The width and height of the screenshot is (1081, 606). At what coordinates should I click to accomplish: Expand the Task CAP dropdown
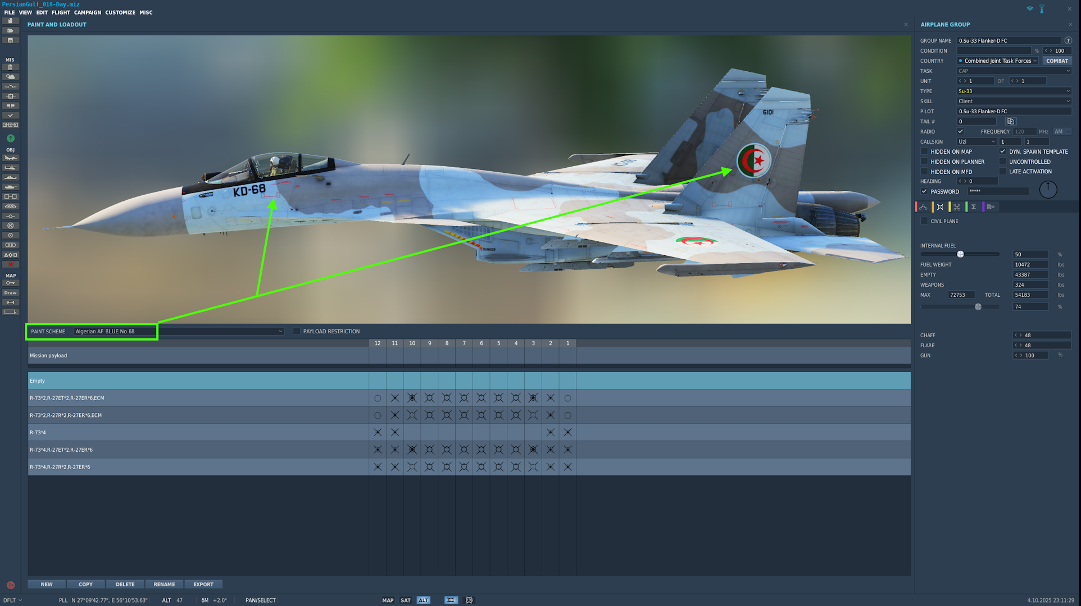tap(1014, 71)
